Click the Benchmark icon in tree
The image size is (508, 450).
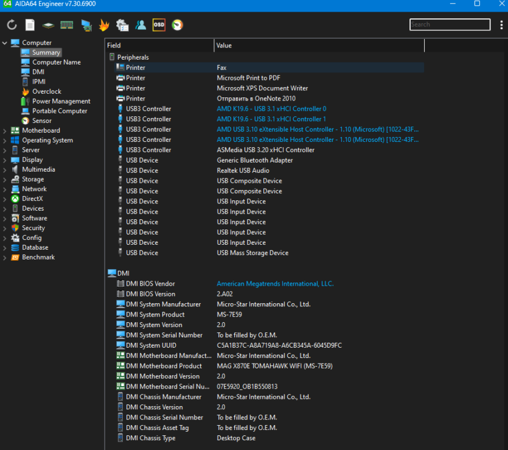tap(15, 257)
